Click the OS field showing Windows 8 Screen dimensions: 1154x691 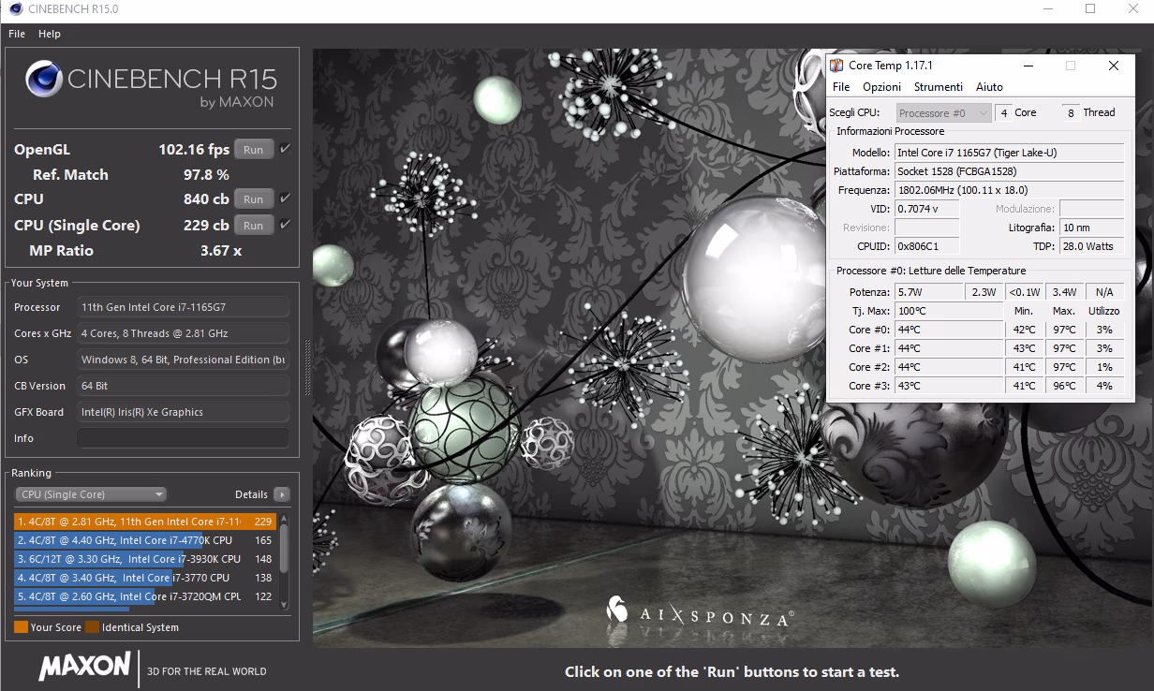tap(183, 360)
